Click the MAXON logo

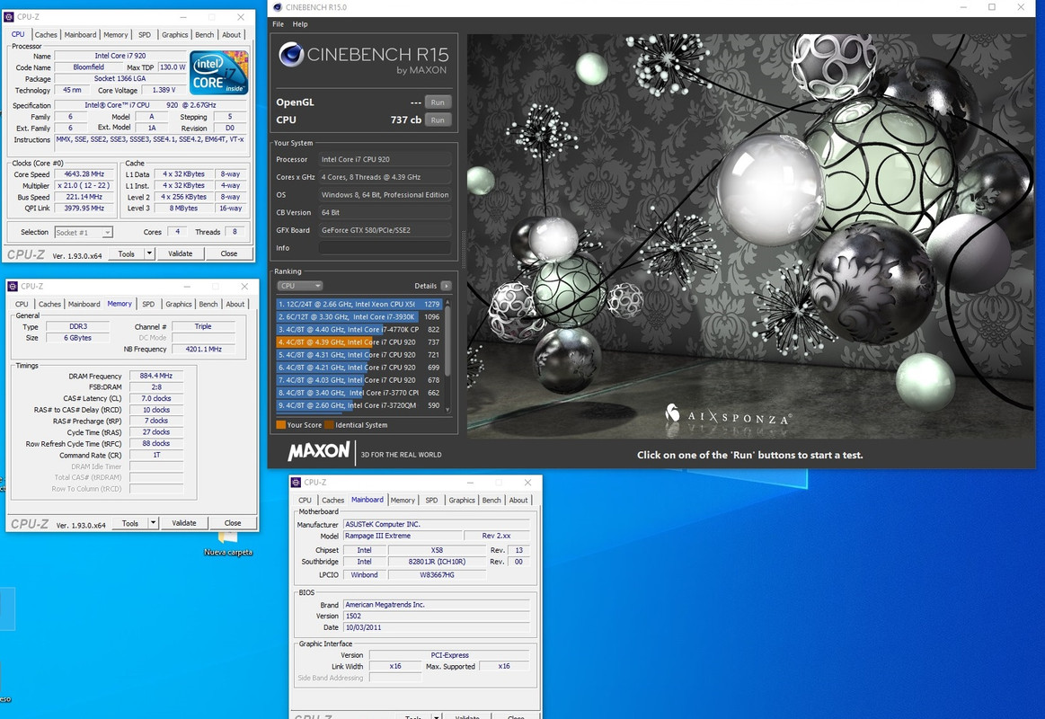[x=319, y=452]
